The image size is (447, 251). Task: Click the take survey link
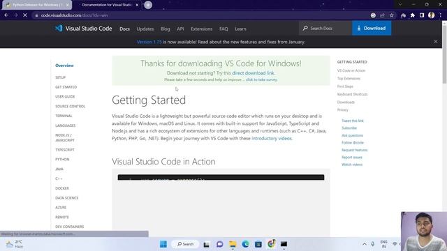coord(261,79)
